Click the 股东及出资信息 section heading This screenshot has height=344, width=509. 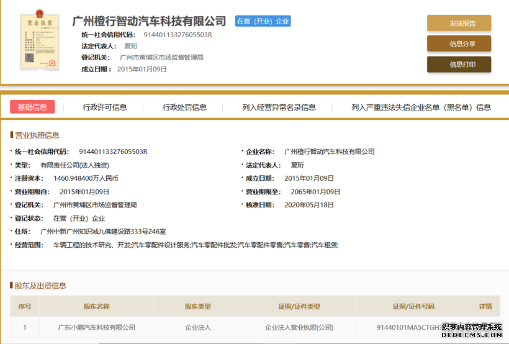[40, 286]
